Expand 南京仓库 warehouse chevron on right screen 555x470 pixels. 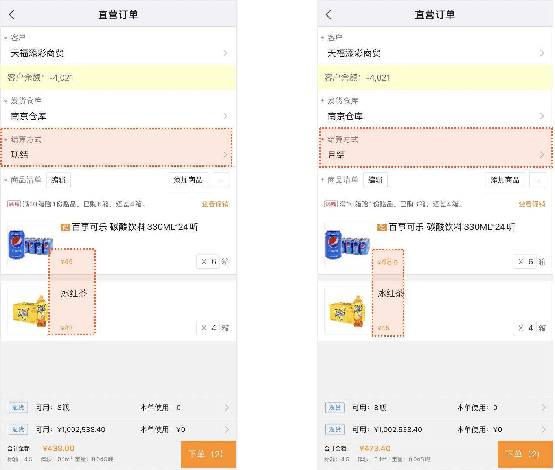pos(542,116)
